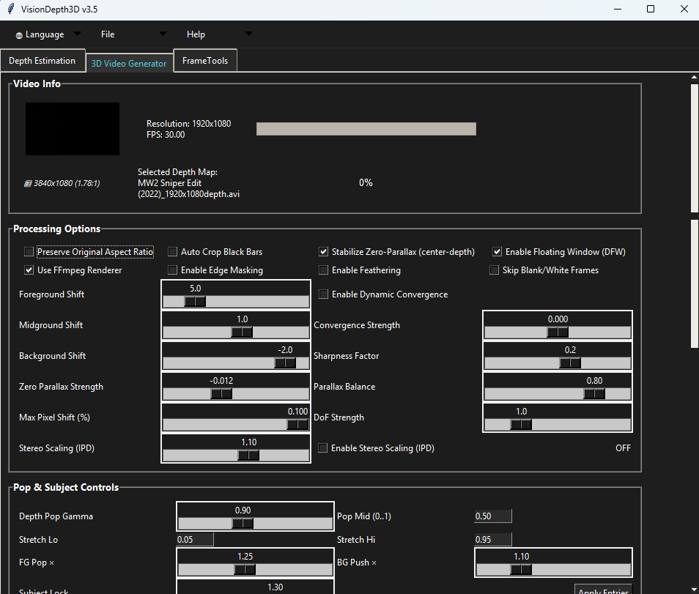Maximize the VisionDepth3D window
Image resolution: width=699 pixels, height=594 pixels.
[651, 9]
